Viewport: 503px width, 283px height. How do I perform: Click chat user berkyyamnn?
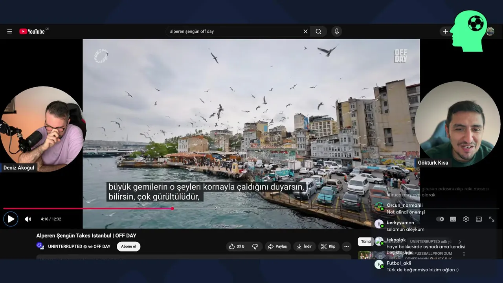point(400,222)
